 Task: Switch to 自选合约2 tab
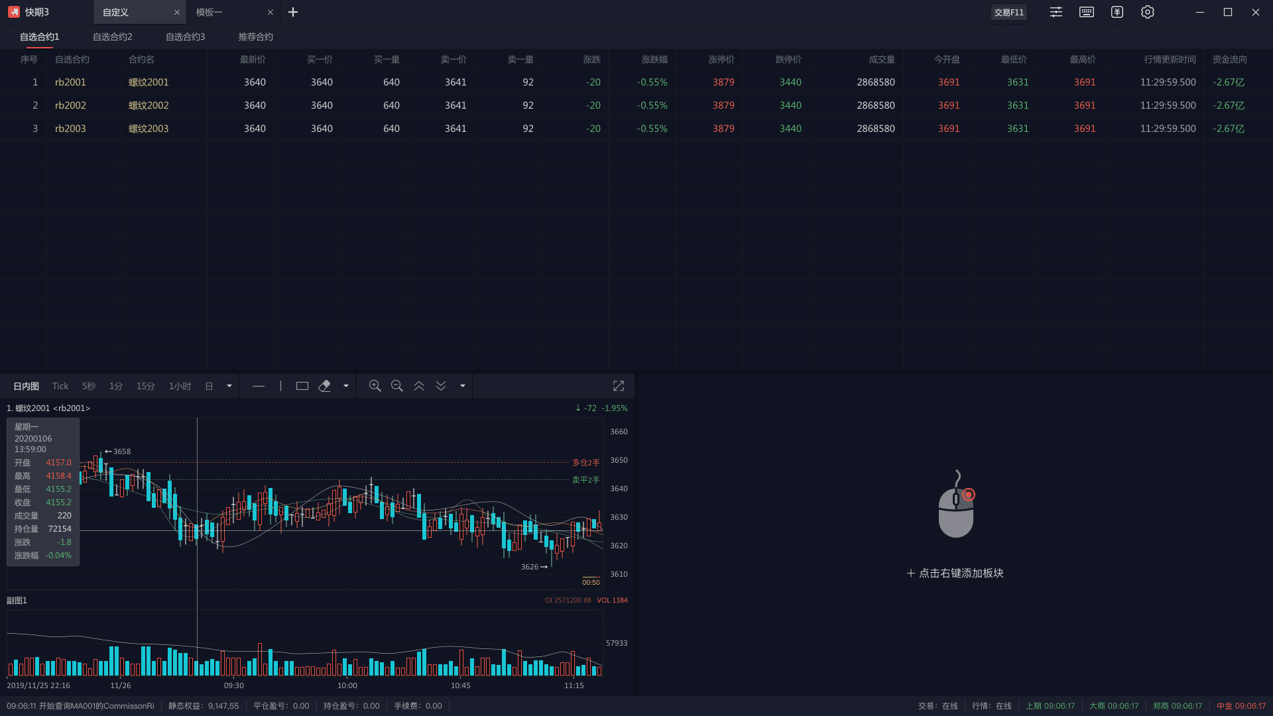[113, 36]
